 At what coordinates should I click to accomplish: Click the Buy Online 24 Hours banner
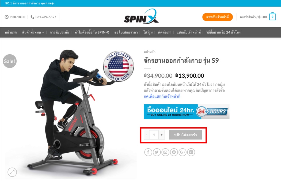click(x=187, y=112)
